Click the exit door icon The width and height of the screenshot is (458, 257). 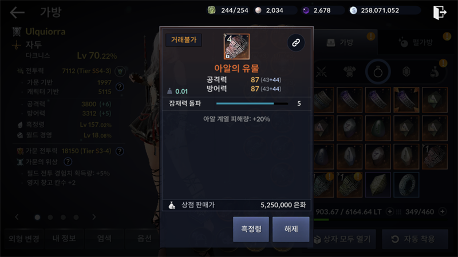click(x=440, y=13)
